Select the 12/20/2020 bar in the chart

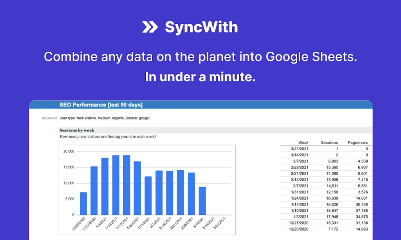coord(83,202)
